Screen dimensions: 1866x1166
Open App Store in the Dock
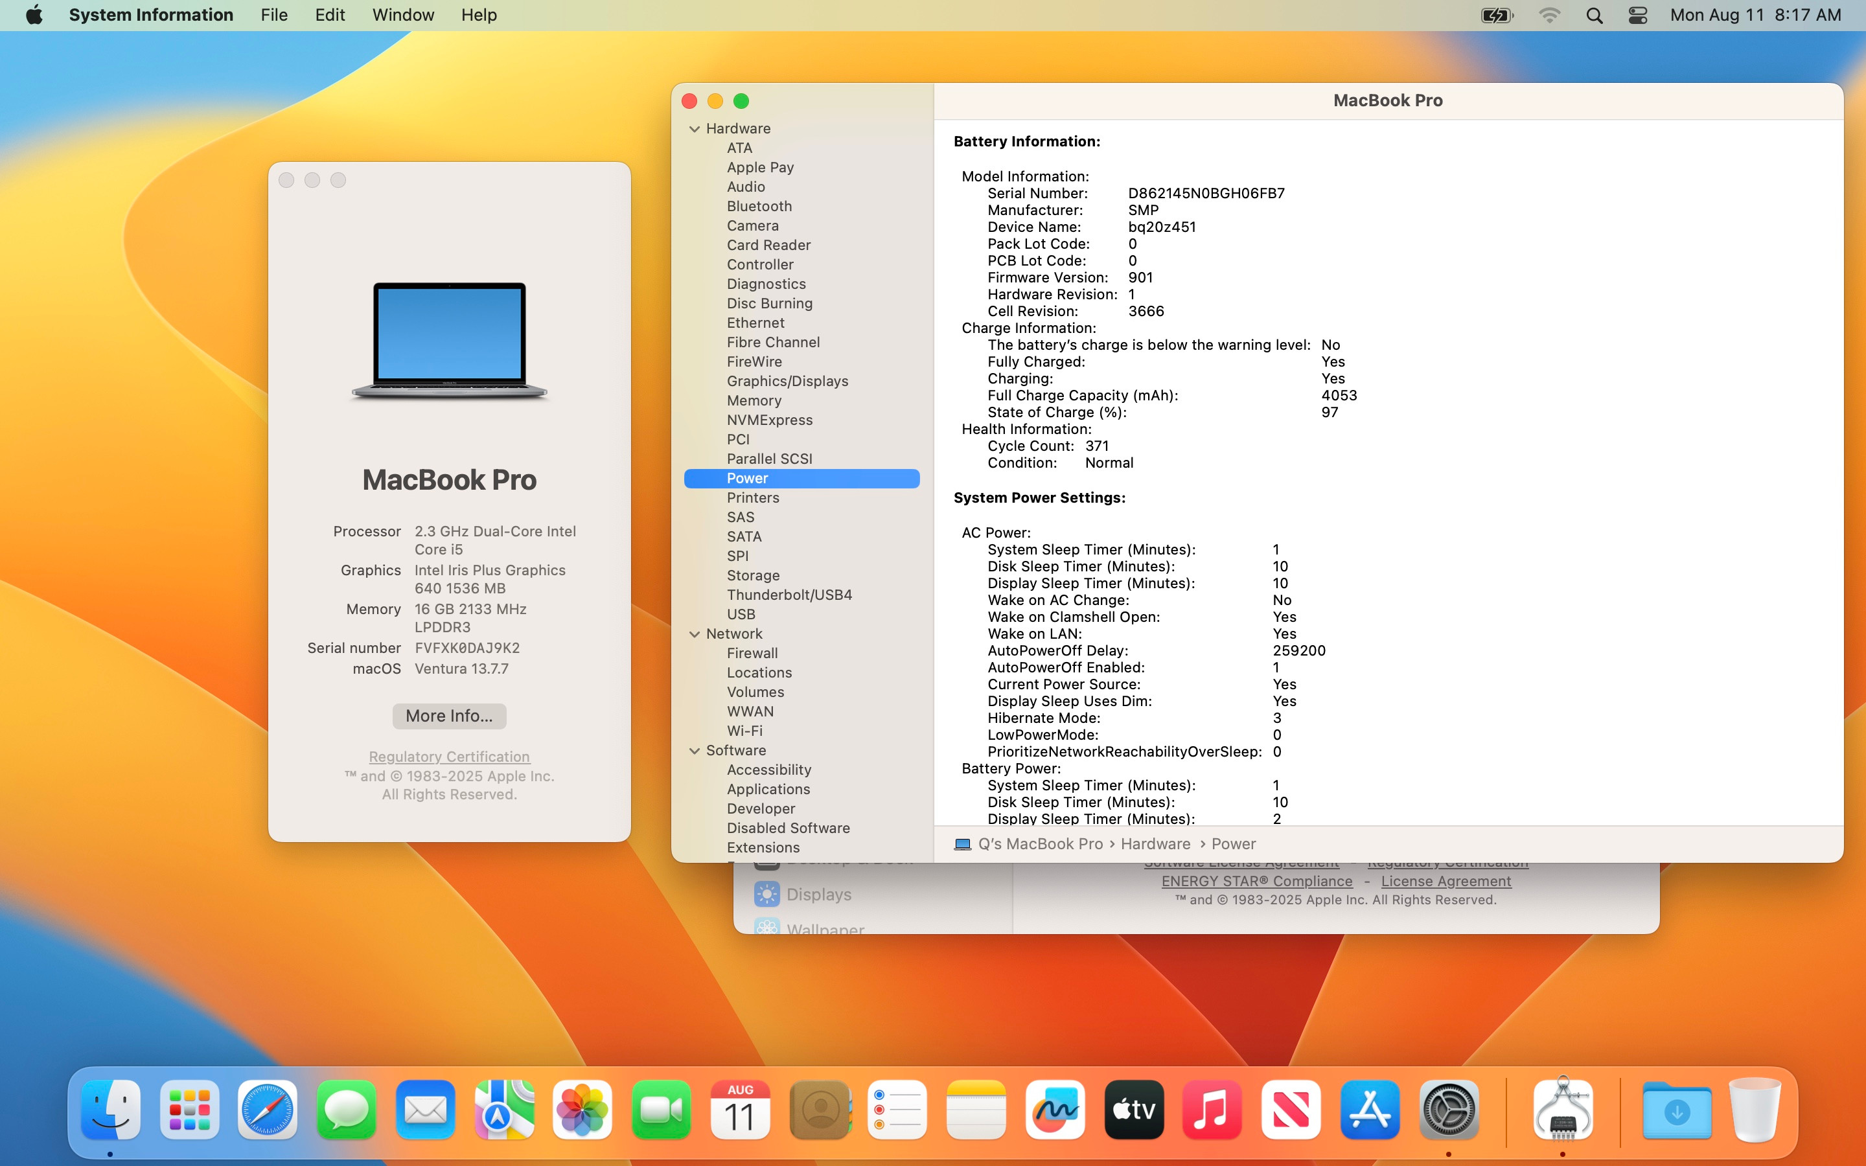click(x=1370, y=1110)
